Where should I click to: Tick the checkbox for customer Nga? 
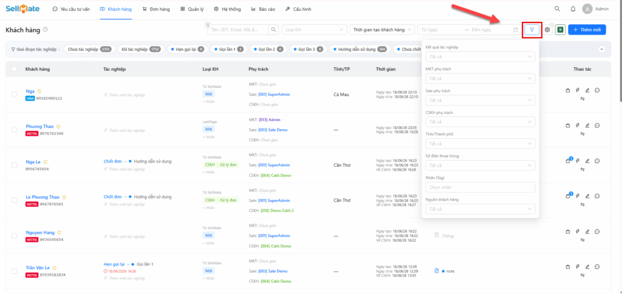point(15,95)
